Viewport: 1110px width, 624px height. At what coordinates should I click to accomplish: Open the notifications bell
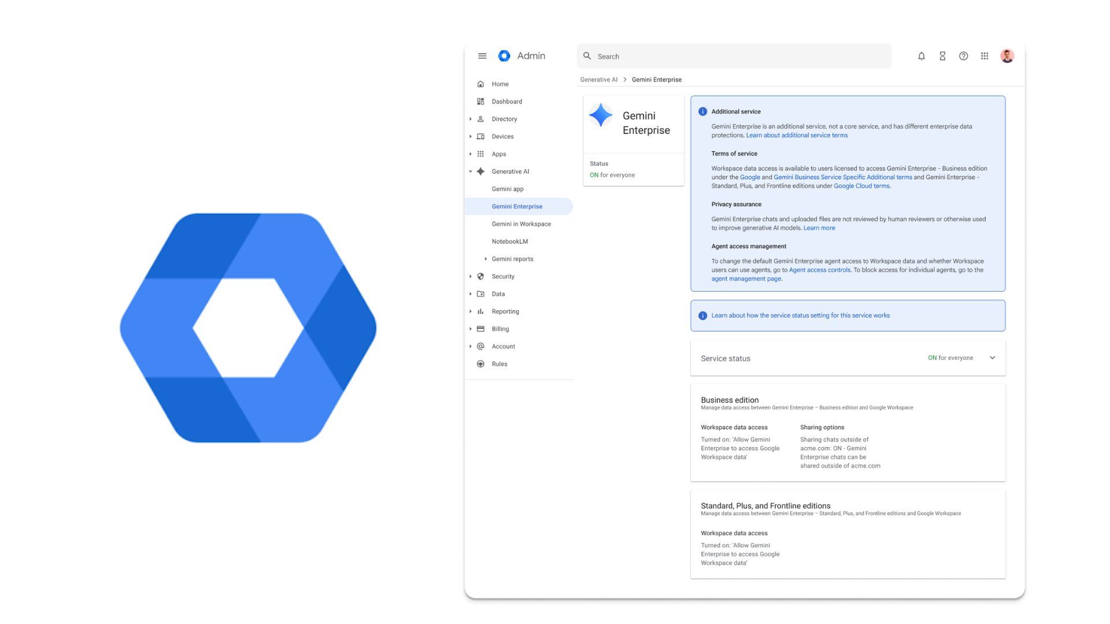(922, 56)
